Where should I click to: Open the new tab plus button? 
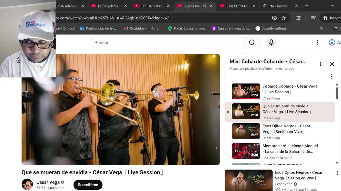pyautogui.click(x=307, y=6)
